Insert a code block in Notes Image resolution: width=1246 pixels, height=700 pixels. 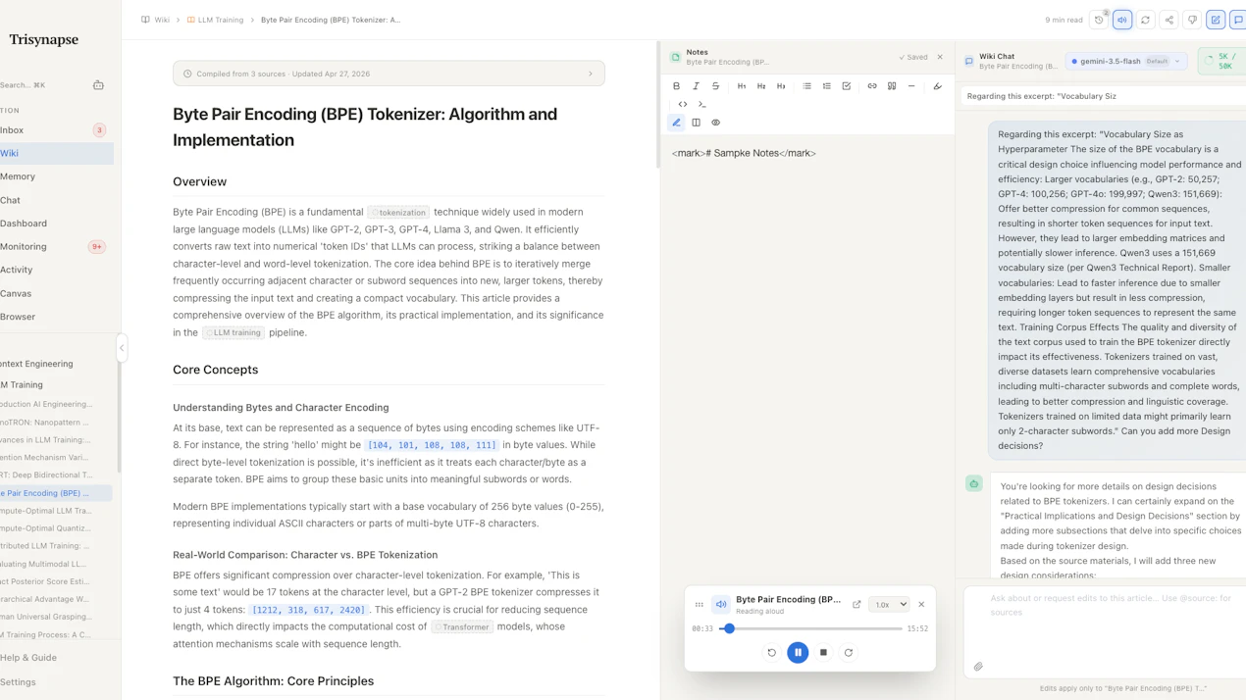[702, 104]
